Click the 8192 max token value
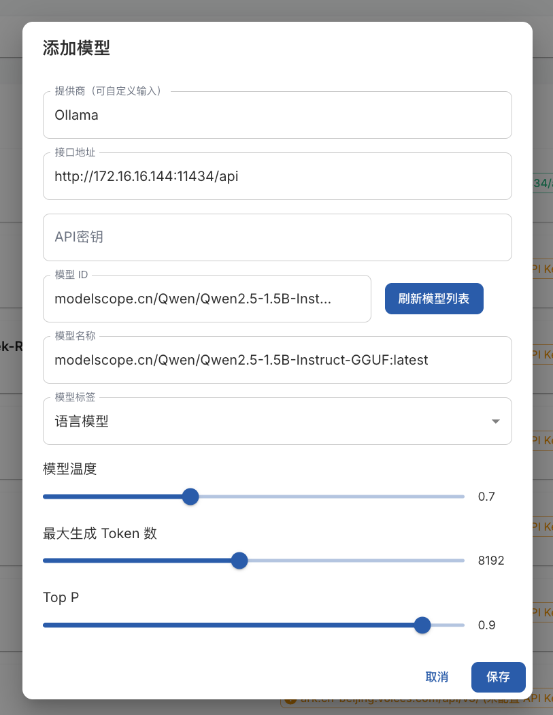 click(x=491, y=561)
